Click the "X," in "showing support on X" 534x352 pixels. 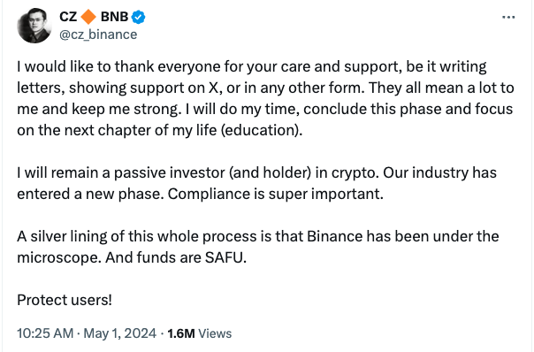coord(215,88)
